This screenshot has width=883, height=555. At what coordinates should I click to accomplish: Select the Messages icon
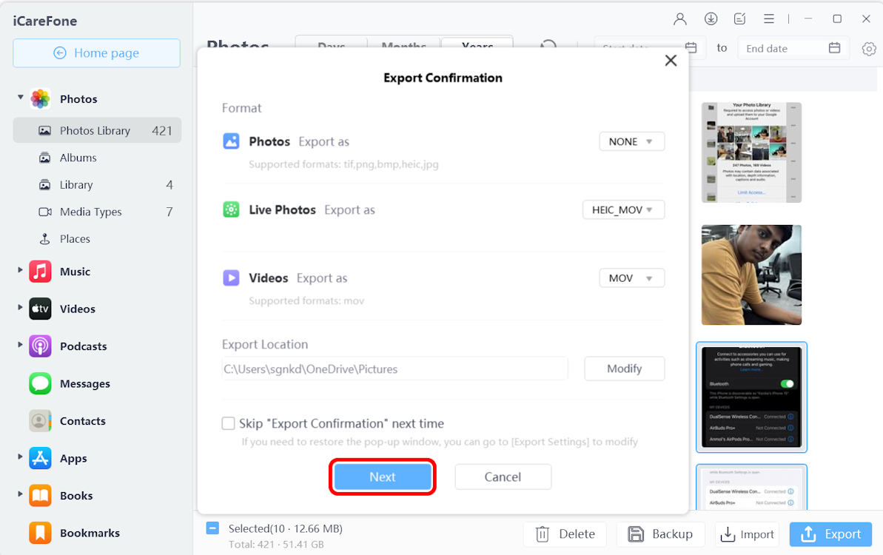(38, 383)
